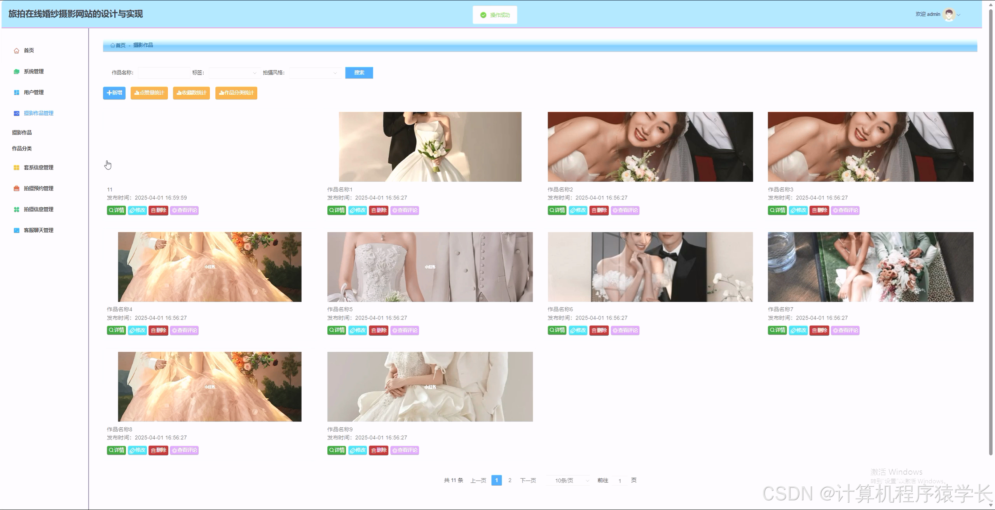Click the 作品名称 search input field
This screenshot has width=995, height=510.
[x=164, y=73]
